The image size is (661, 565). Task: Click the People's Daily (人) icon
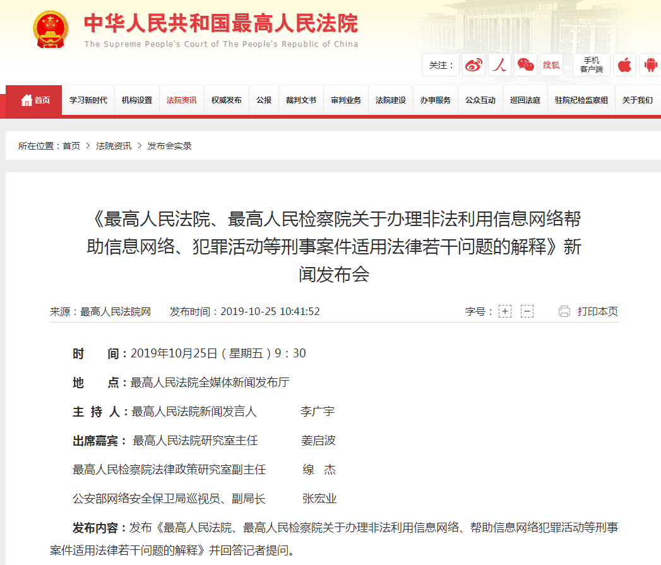pos(500,65)
